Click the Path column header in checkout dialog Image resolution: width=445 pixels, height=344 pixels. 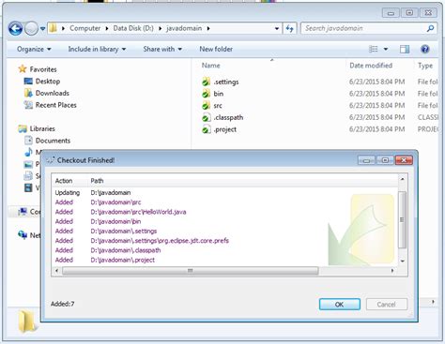97,181
